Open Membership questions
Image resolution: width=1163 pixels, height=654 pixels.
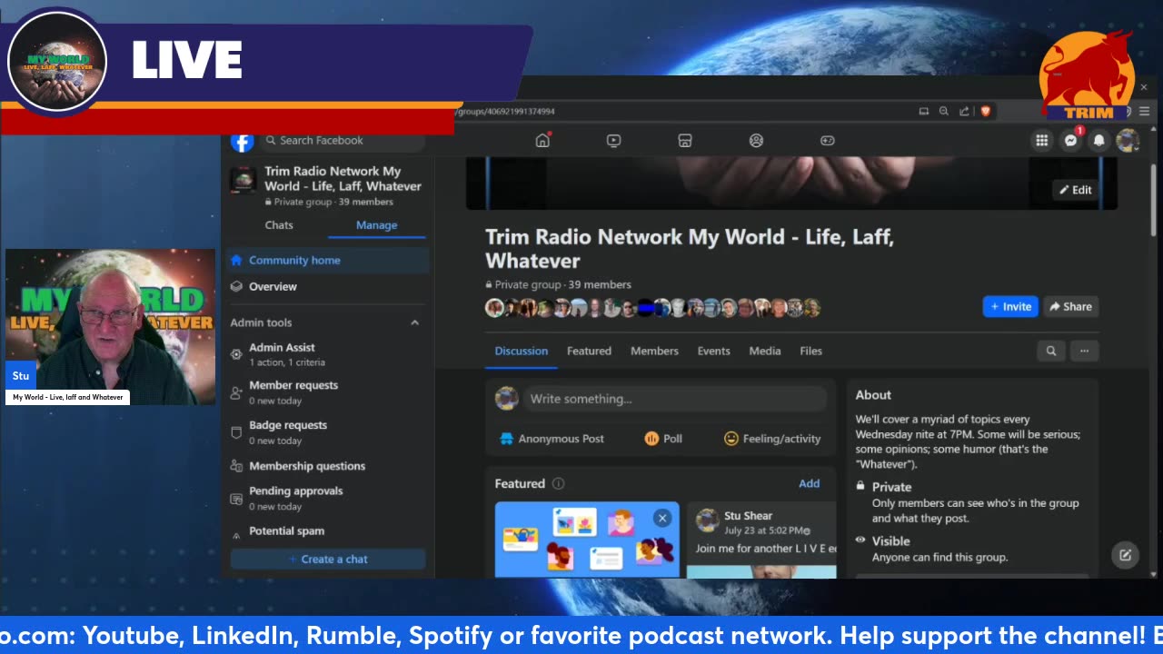[x=328, y=466]
